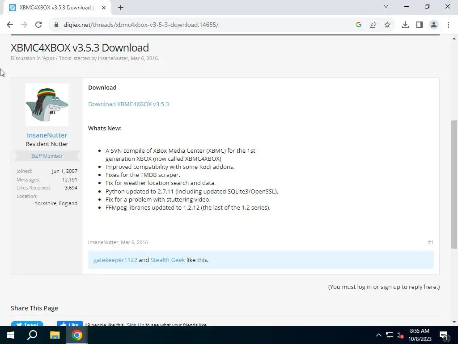The image size is (458, 344).
Task: Open the Windows Start menu
Action: (11, 335)
